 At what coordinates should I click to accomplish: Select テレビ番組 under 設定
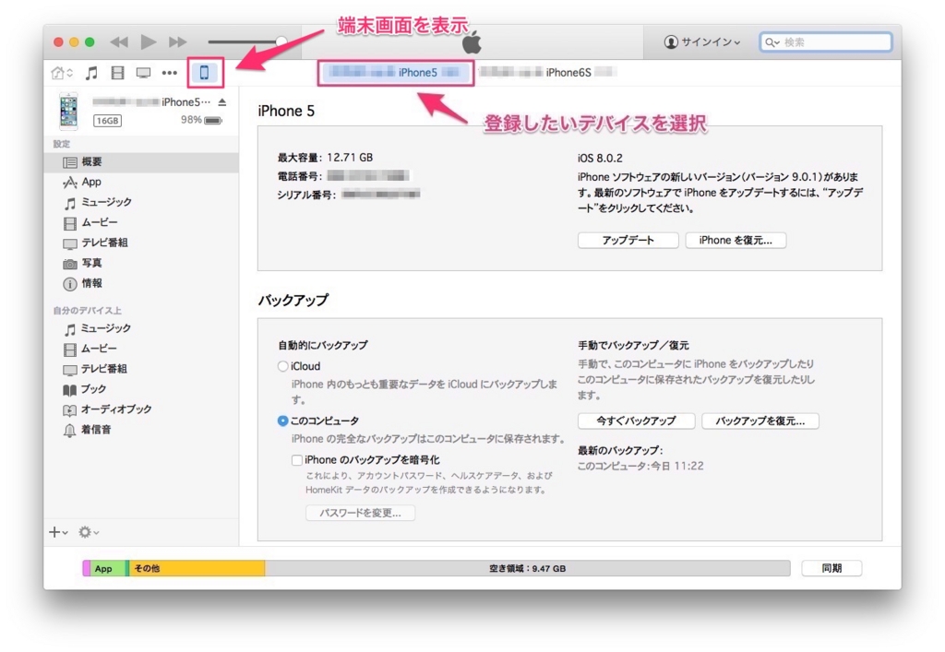(141, 243)
